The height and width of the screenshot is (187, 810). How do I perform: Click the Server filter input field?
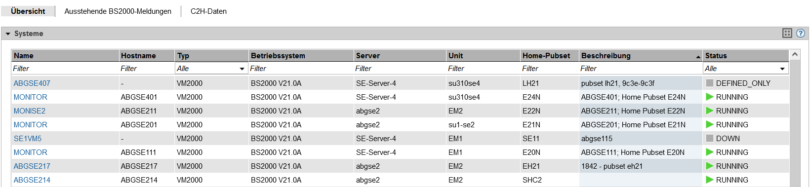coord(399,69)
